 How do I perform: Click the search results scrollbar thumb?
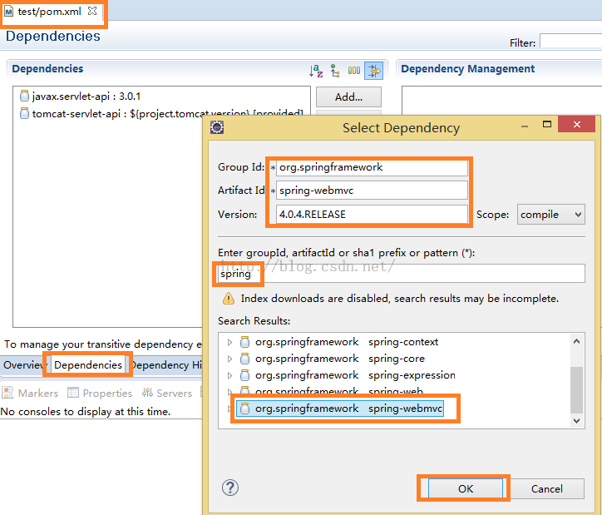tap(576, 390)
